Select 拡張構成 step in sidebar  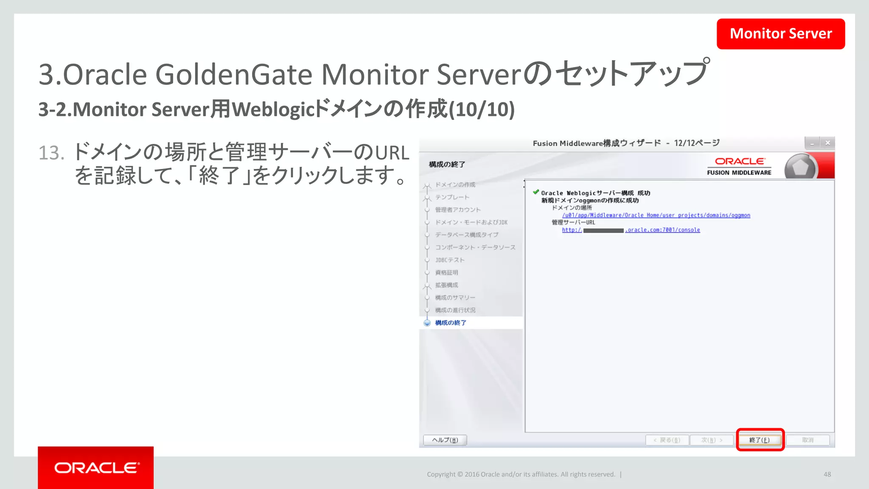(x=446, y=285)
